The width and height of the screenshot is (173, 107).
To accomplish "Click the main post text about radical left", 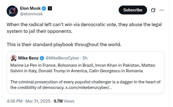I will (84, 28).
